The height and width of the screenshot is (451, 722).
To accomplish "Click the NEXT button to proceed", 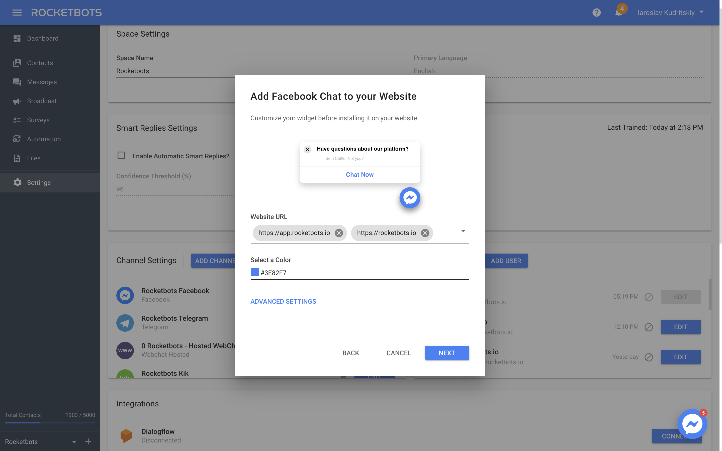I will [446, 353].
